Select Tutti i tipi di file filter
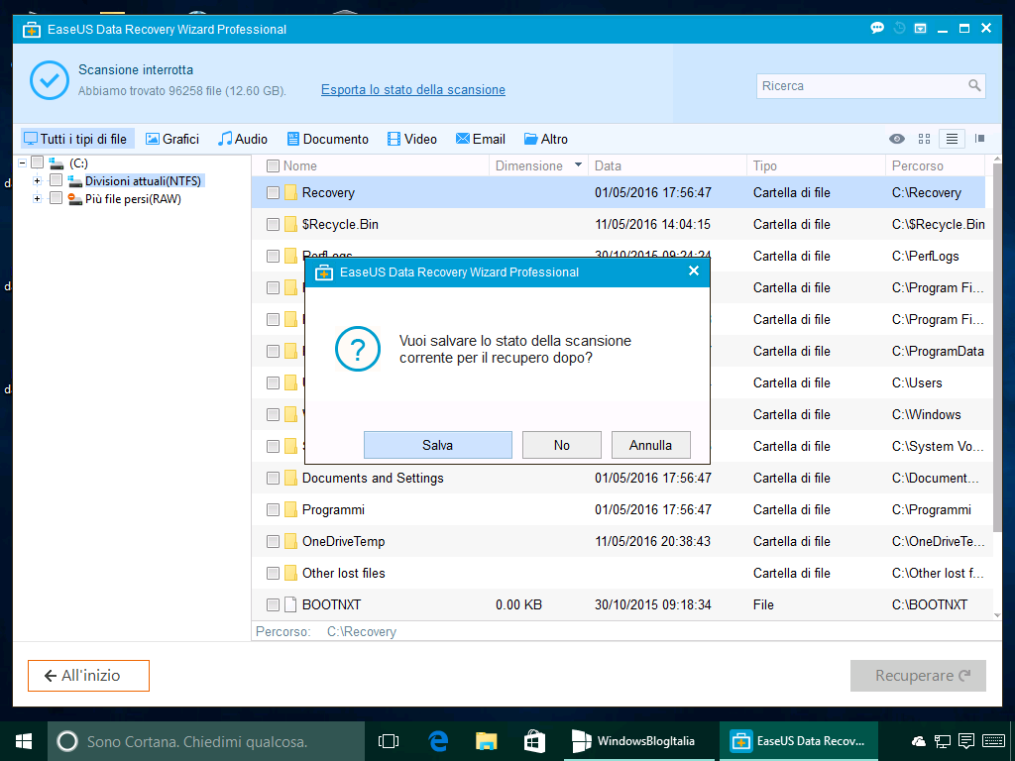 (x=77, y=139)
